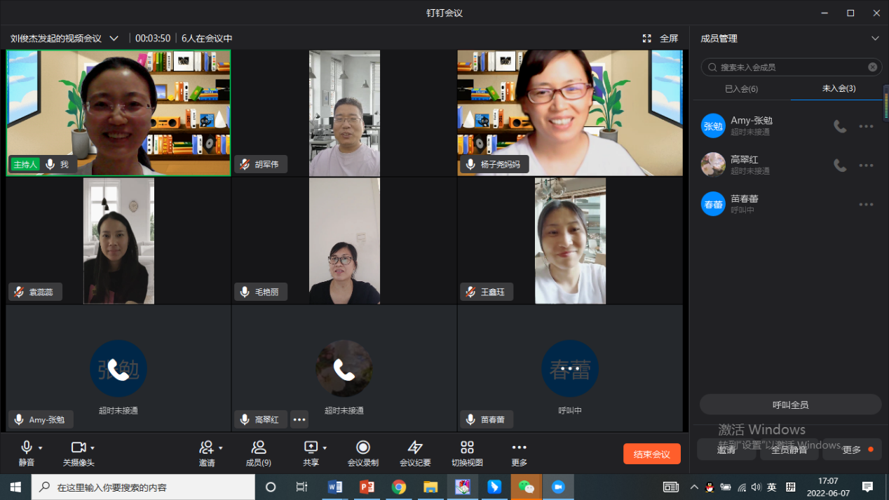Click the 高翠红 photo avatar in the member list

point(713,165)
